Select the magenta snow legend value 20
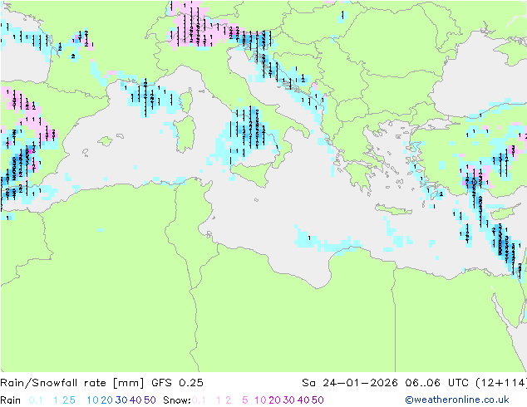Viewport: 527px width, 407px height. click(x=274, y=400)
